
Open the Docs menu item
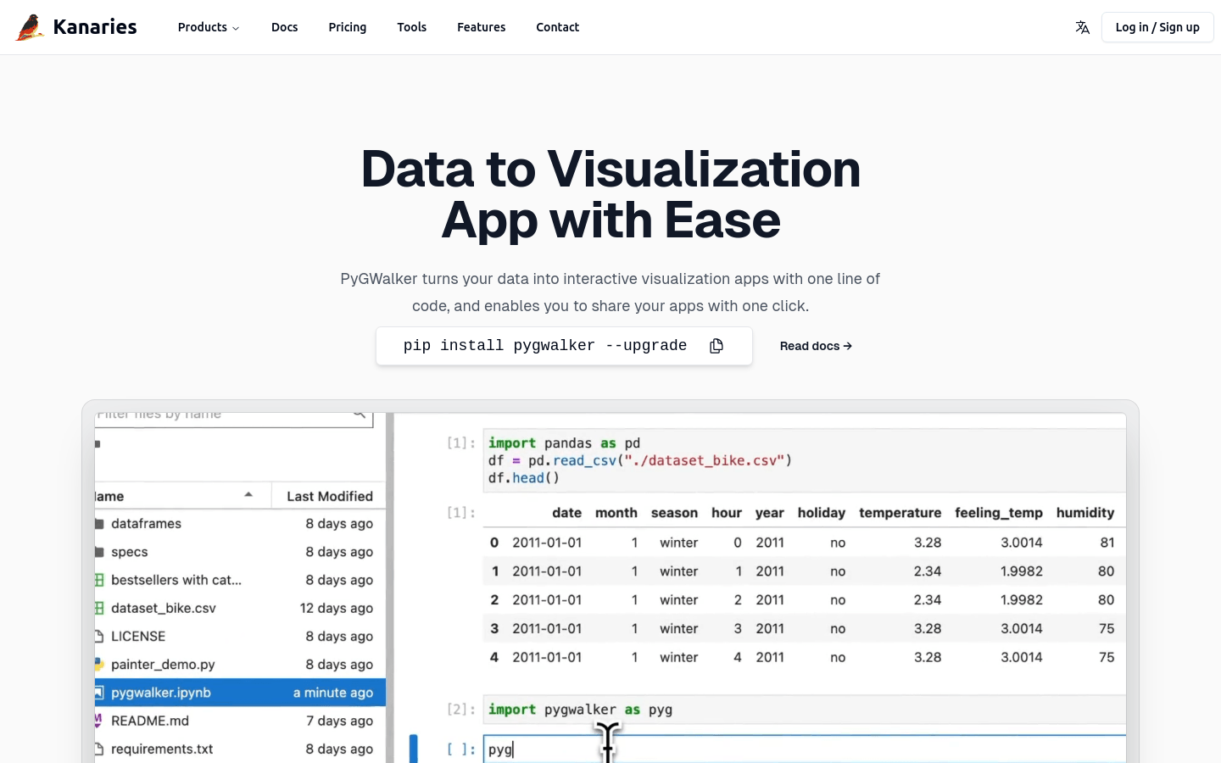(x=284, y=27)
